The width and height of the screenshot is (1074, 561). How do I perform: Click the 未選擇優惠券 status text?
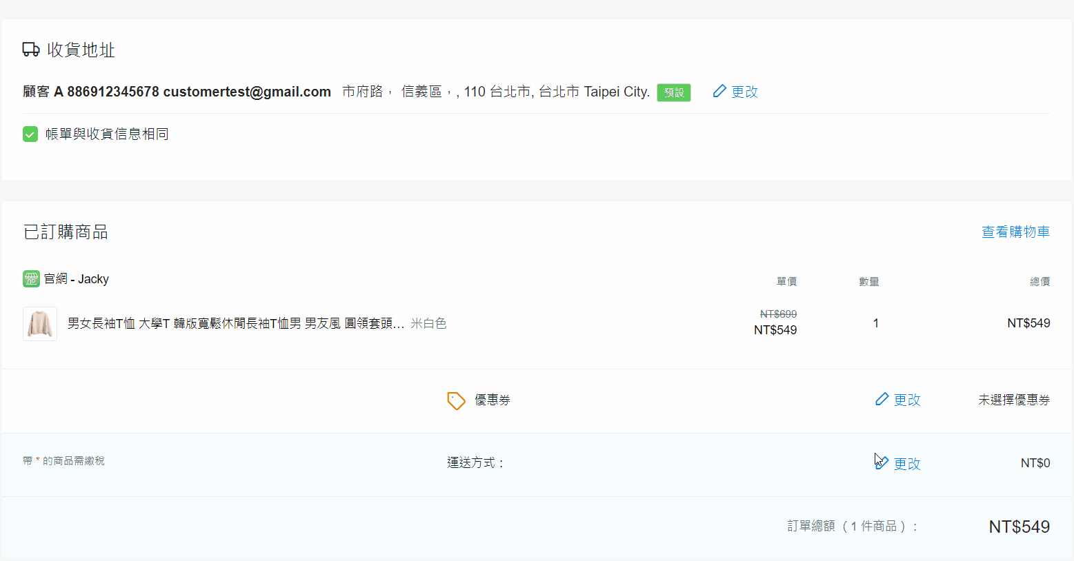point(1014,400)
